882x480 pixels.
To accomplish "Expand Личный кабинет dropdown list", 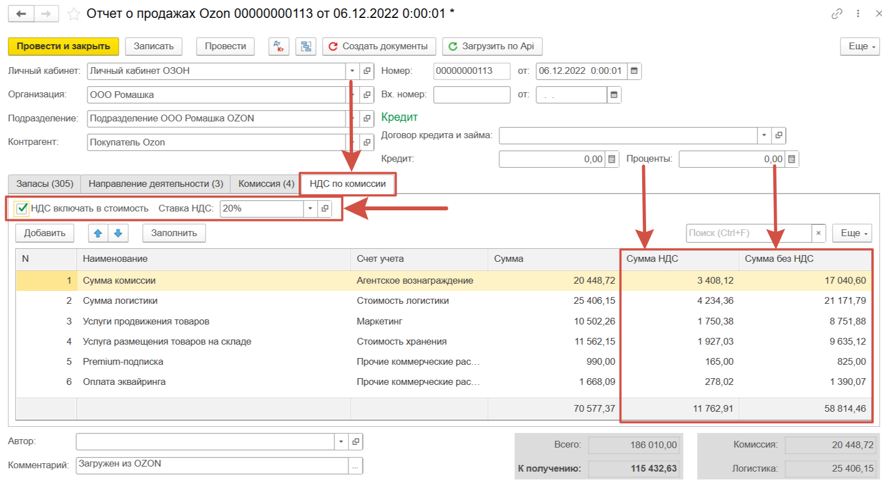I will coord(352,71).
